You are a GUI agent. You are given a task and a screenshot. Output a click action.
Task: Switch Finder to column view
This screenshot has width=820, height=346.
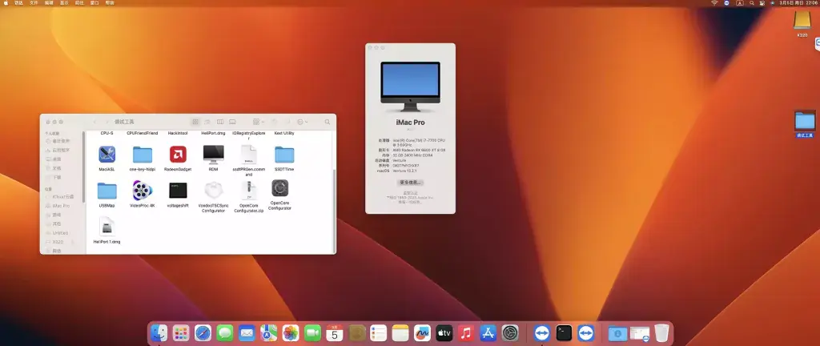[x=220, y=122]
